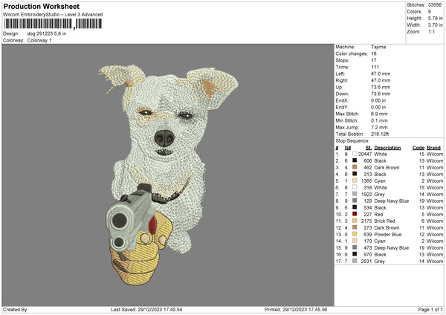Click the Colors value 9
446x315 pixels.
pyautogui.click(x=430, y=12)
